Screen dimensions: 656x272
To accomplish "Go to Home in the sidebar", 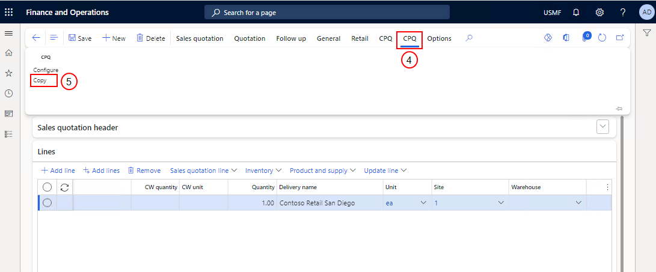I will (x=8, y=53).
